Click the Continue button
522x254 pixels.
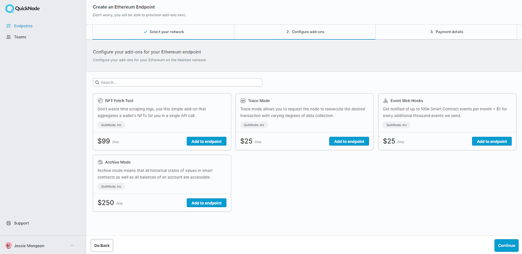[506, 246]
